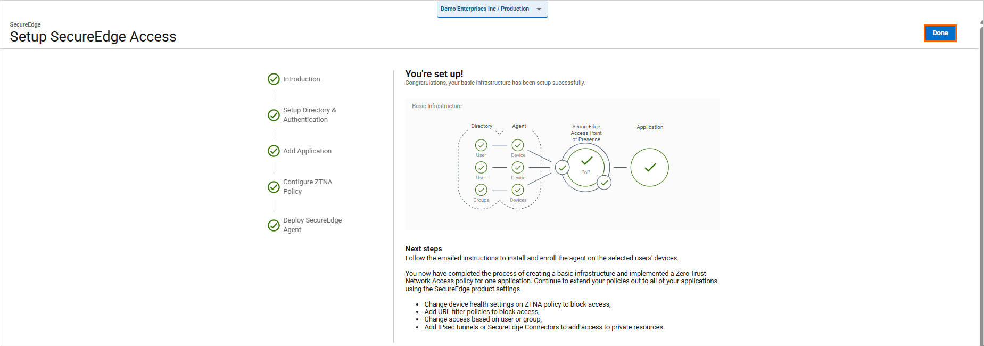Click the Groups checkmark icon in Directory
The width and height of the screenshot is (984, 346).
pos(481,190)
